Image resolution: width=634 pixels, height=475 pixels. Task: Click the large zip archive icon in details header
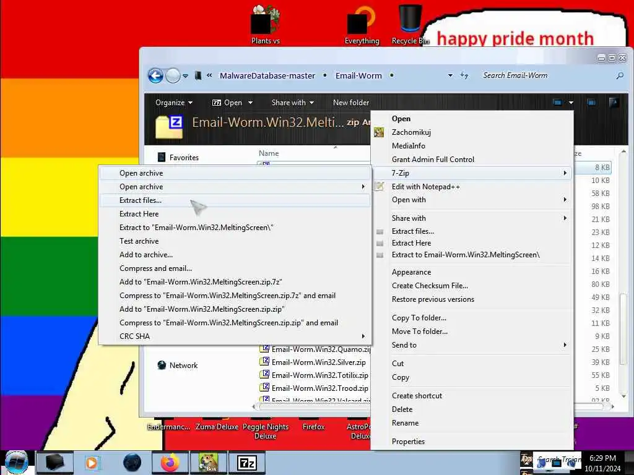(170, 126)
